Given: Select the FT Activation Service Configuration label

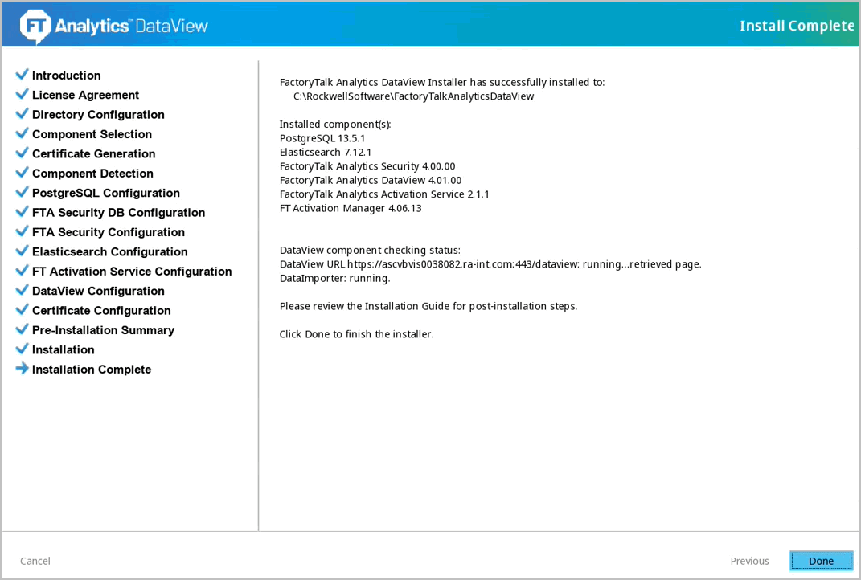Looking at the screenshot, I should [x=132, y=272].
